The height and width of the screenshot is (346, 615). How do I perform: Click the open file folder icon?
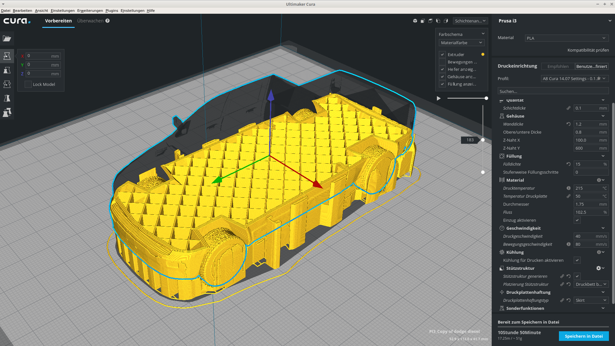(x=7, y=38)
